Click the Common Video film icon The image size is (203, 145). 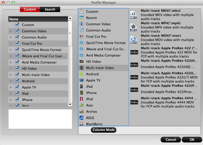[82, 24]
